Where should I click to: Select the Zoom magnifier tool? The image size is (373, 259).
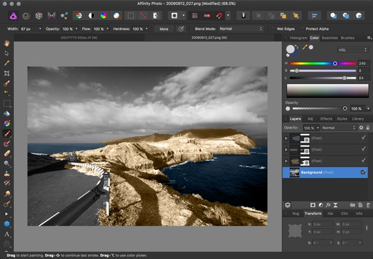click(x=7, y=164)
